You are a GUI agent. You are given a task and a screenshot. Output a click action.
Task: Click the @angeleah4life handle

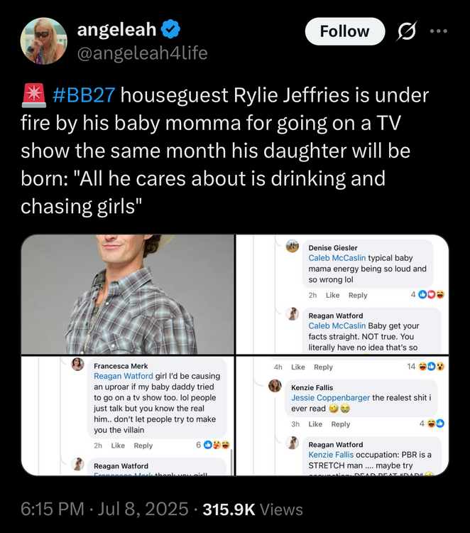142,52
